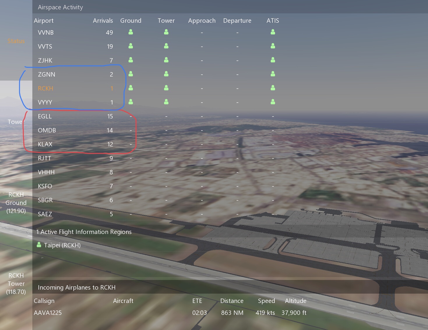Screen dimensions: 428x330
Task: Choose the VHHH airport entry
Action: (46, 172)
